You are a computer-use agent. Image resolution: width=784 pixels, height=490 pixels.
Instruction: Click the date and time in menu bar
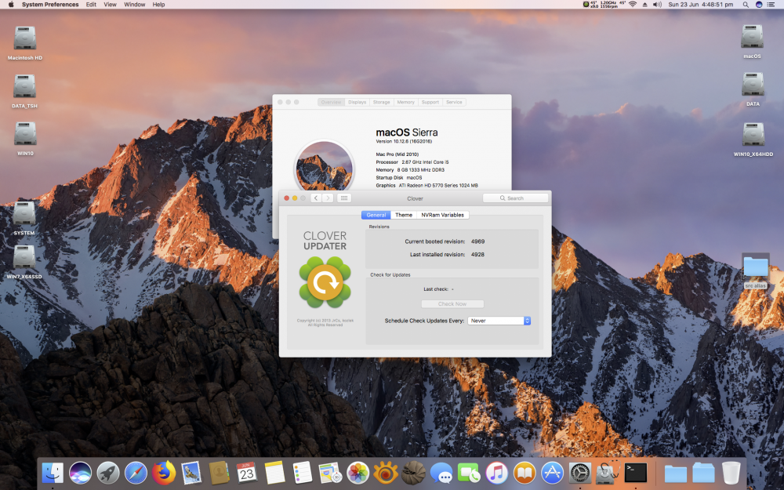click(700, 5)
